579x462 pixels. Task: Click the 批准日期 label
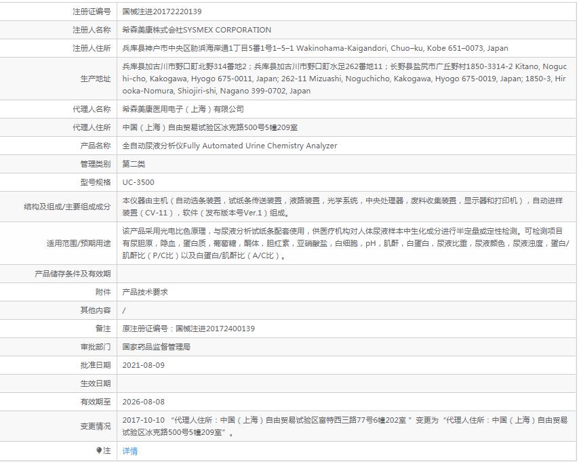96,365
